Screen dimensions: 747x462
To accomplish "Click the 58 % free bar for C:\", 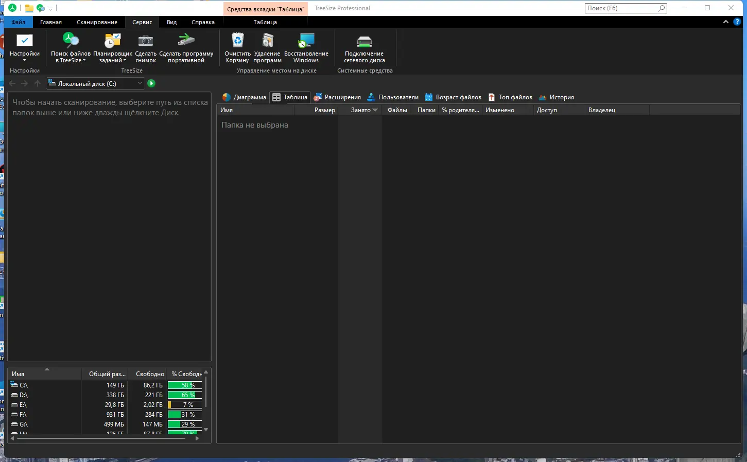I will click(185, 385).
